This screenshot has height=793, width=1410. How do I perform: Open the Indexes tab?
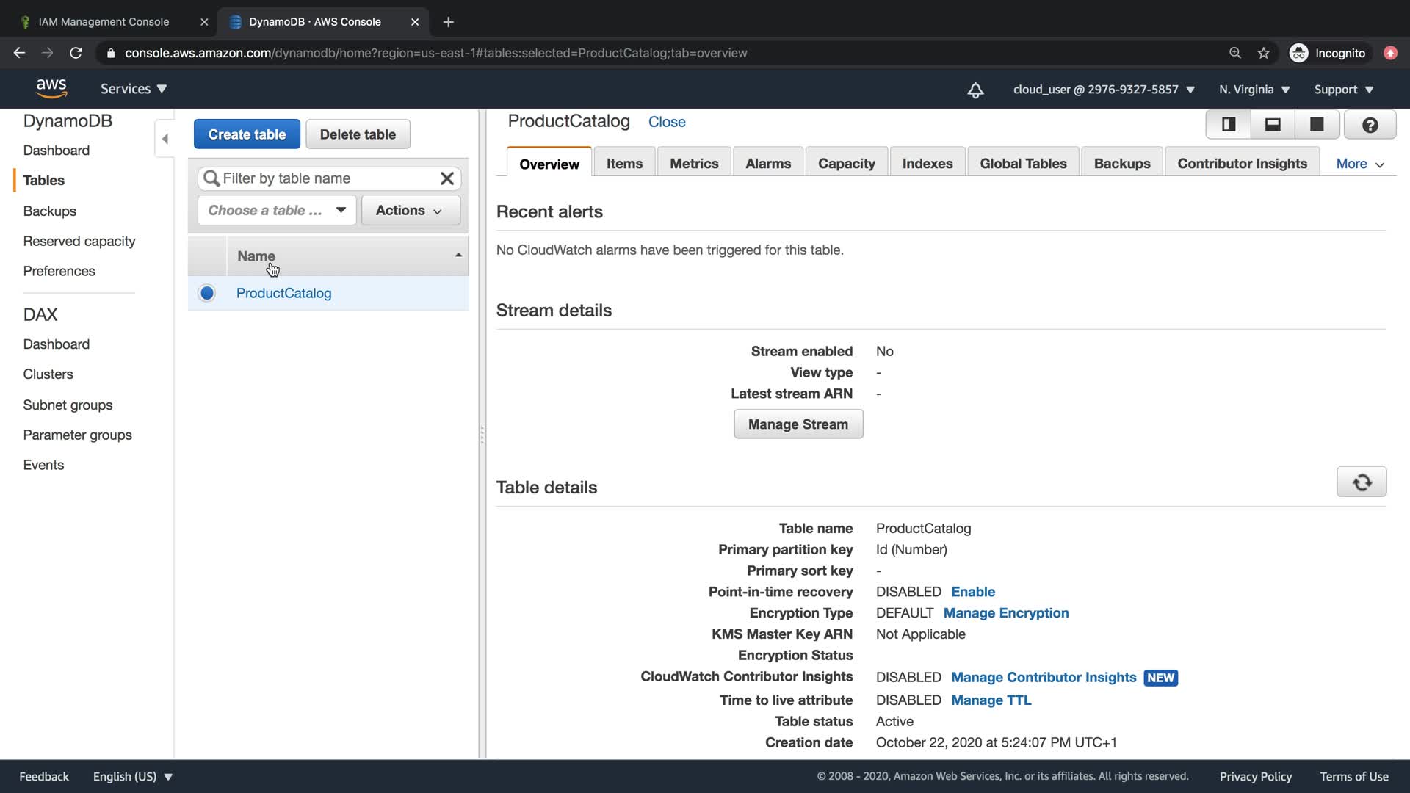(x=927, y=164)
